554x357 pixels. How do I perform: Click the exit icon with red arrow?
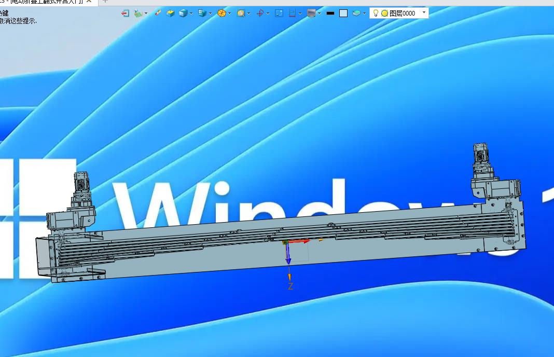click(x=125, y=13)
